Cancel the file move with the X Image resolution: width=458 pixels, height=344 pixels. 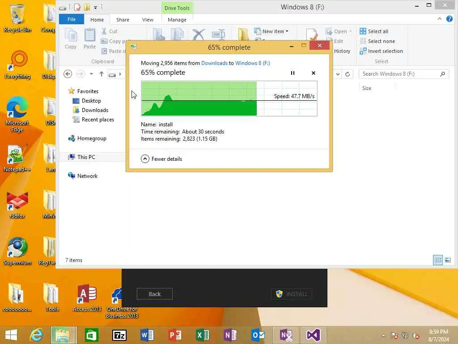click(x=314, y=73)
